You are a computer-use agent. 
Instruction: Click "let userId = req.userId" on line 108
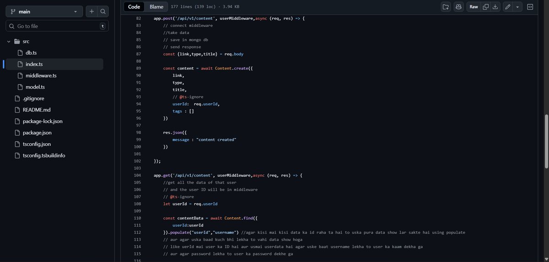(x=190, y=204)
